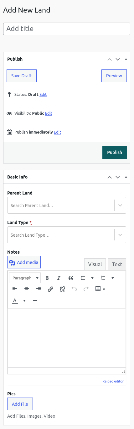Viewport: 134px width, 429px height.
Task: Center align text in editor
Action: [x=27, y=289]
